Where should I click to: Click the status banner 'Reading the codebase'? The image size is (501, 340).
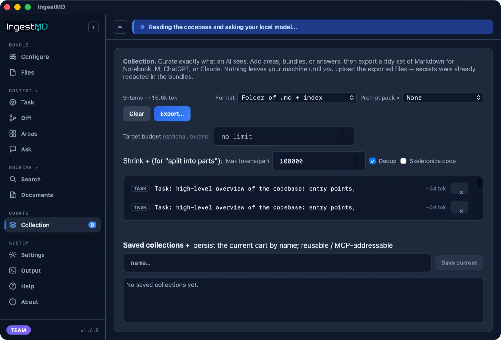tap(312, 27)
